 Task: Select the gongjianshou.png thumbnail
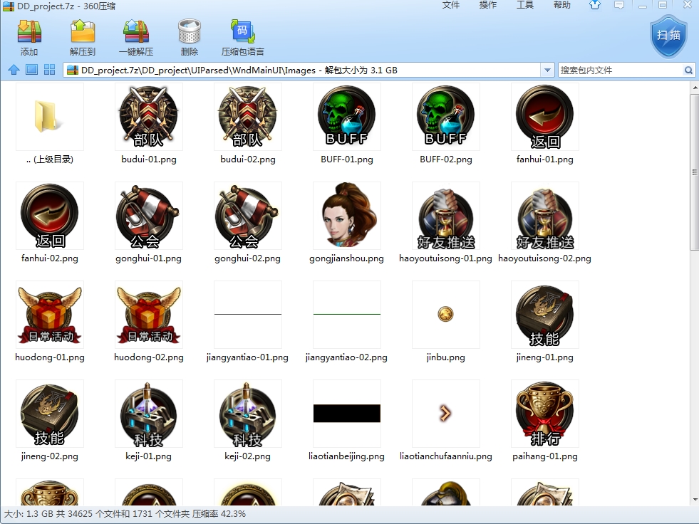point(346,216)
